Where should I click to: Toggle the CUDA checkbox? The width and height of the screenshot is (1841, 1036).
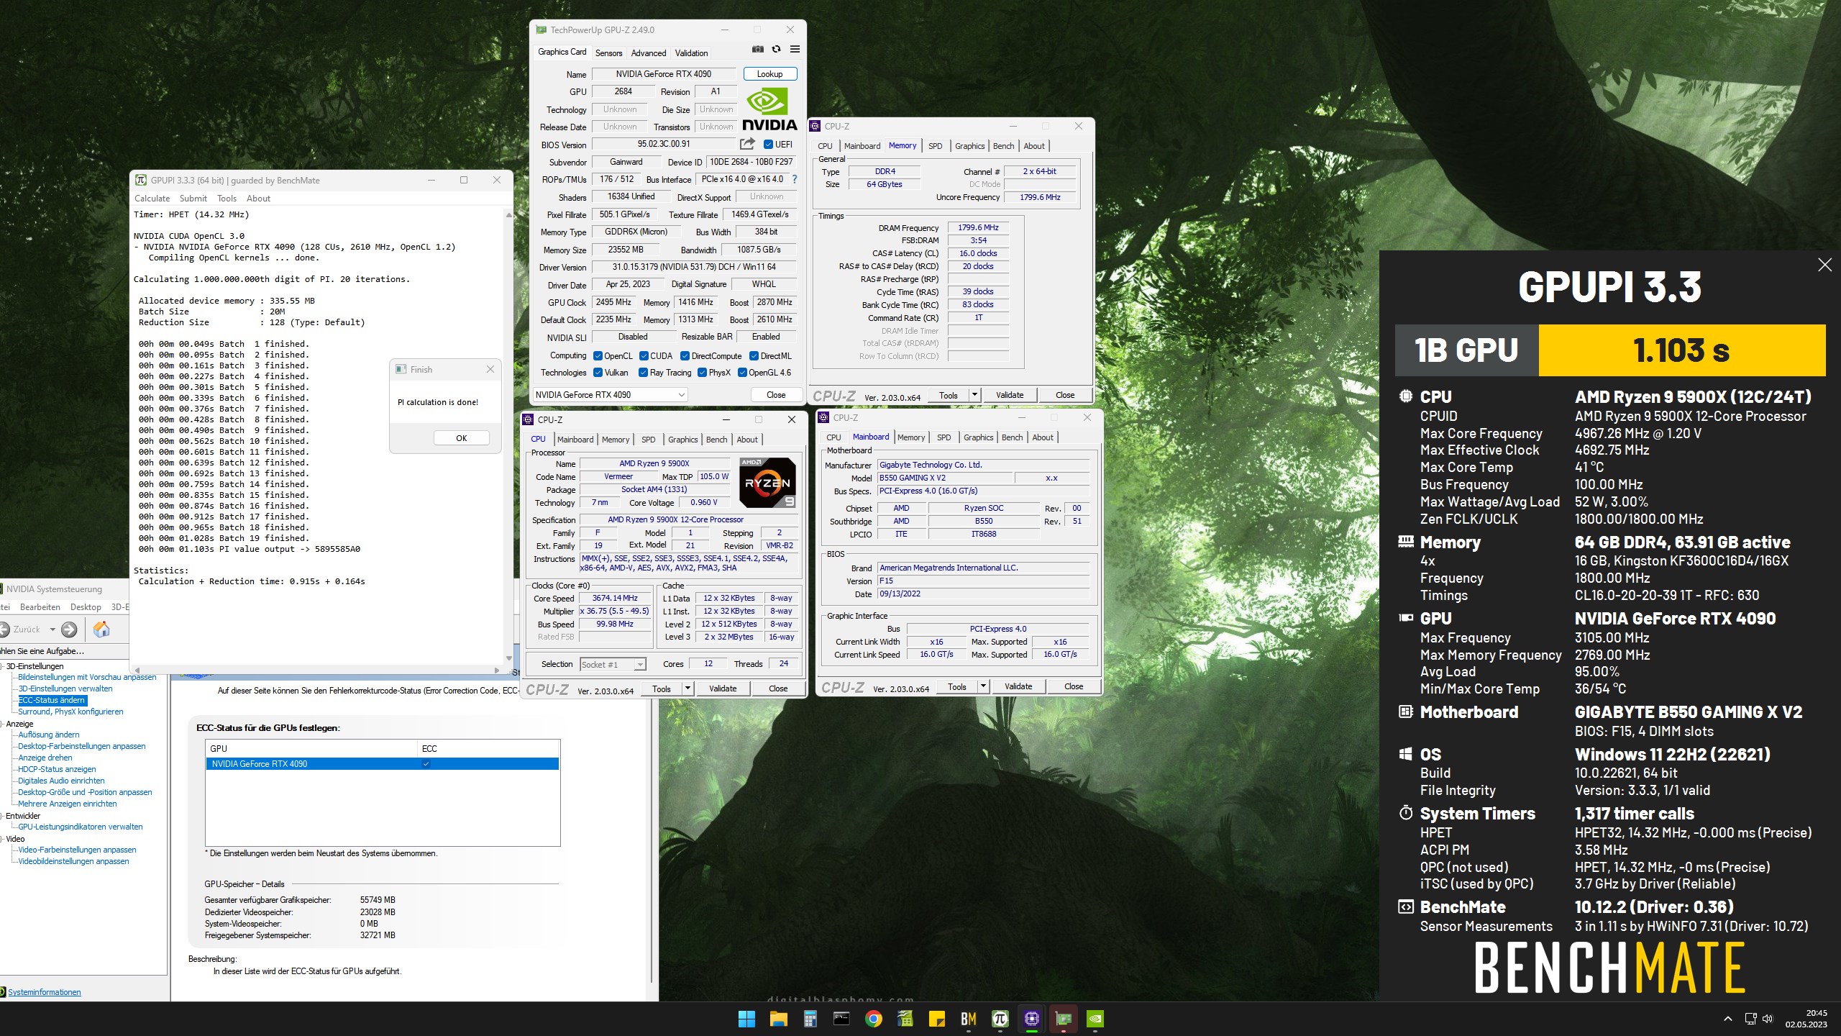644,356
